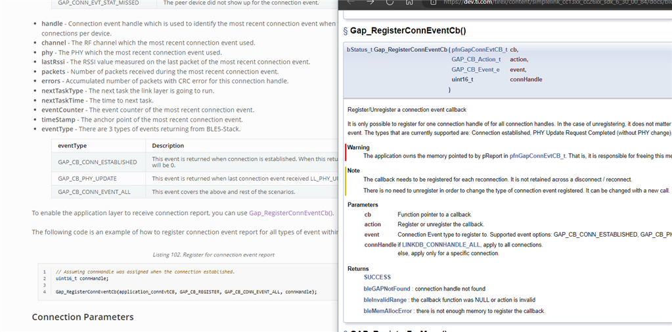Image resolution: width=672 pixels, height=332 pixels.
Task: Select the 'uint16_t connHandle;' code line
Action: (82, 278)
